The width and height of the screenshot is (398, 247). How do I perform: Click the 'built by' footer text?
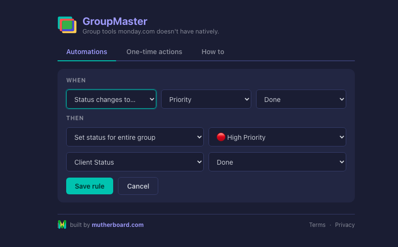80,225
